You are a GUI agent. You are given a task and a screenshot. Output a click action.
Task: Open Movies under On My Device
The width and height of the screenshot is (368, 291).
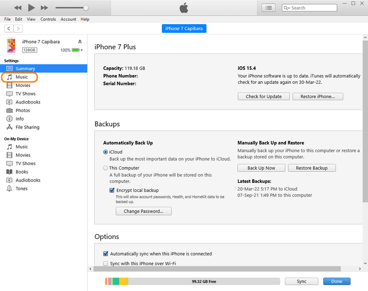[23, 155]
